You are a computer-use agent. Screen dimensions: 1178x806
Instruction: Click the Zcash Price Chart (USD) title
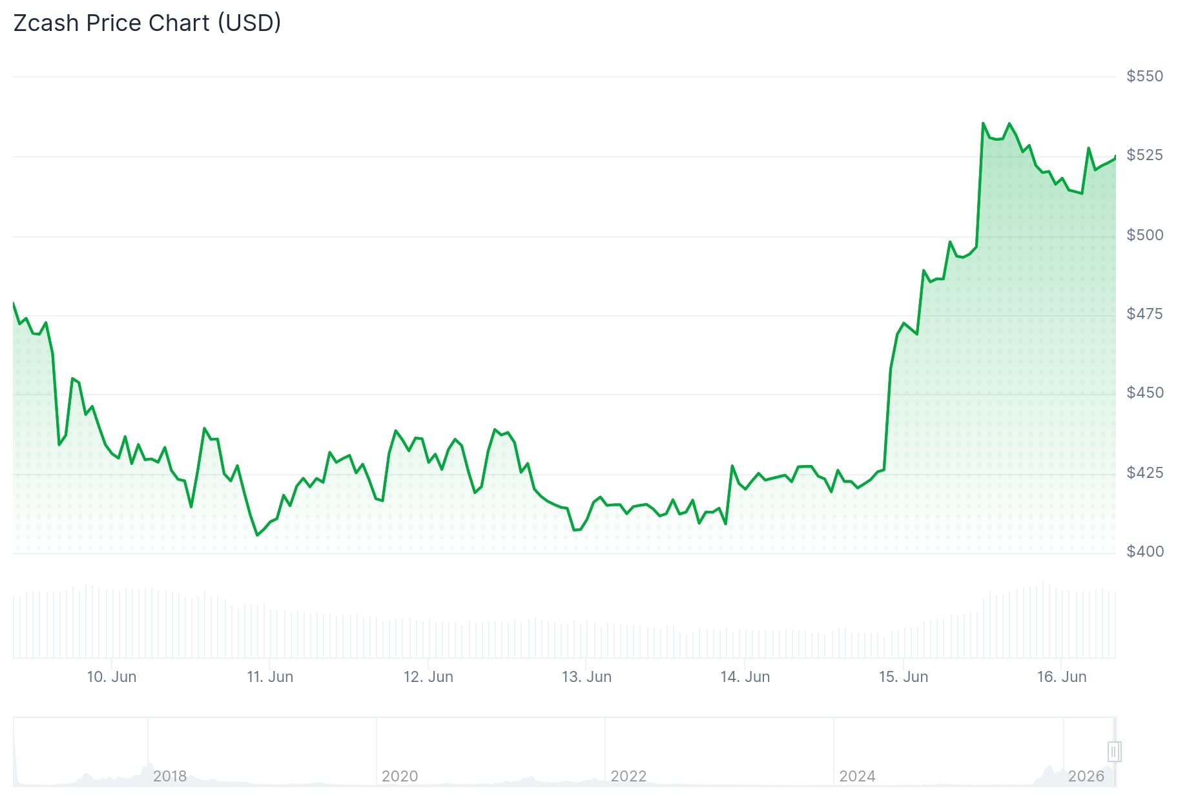point(147,23)
